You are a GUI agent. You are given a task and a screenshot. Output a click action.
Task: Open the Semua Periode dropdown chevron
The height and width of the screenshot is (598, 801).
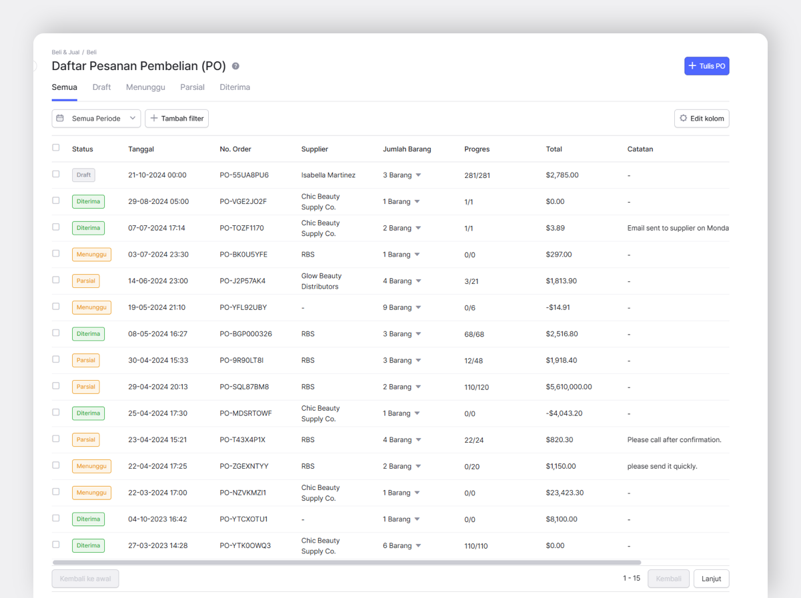tap(133, 118)
